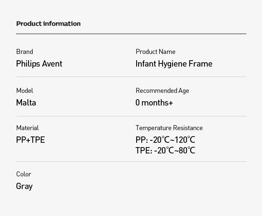Select the Color label
The width and height of the screenshot is (263, 216).
point(24,174)
